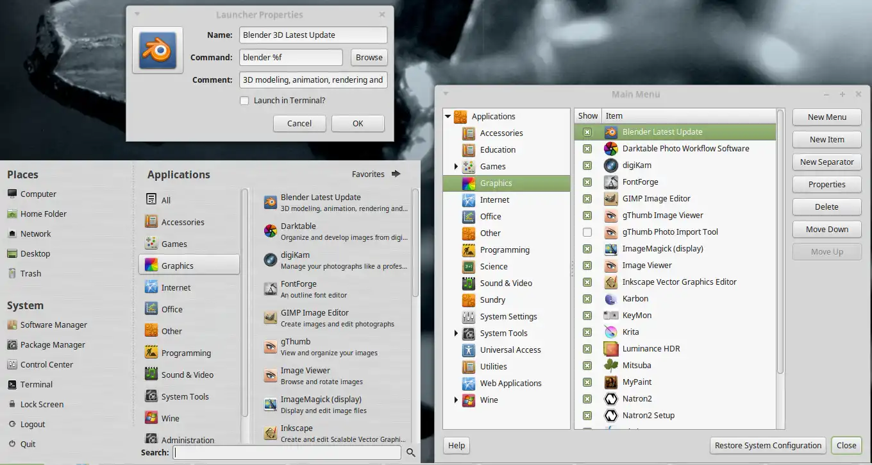Select Darktable Photo Workflow Software icon
Viewport: 872px width, 465px height.
click(611, 149)
